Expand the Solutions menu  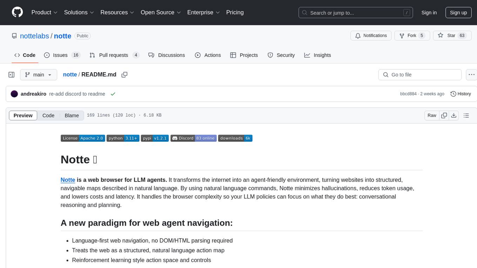click(79, 12)
